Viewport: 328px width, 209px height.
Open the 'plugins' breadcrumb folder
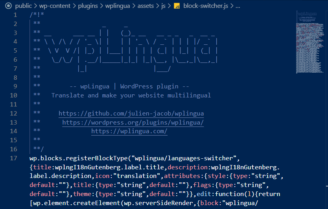point(88,6)
